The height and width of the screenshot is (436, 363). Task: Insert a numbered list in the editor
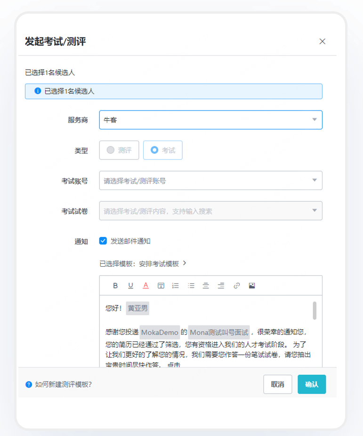click(176, 285)
